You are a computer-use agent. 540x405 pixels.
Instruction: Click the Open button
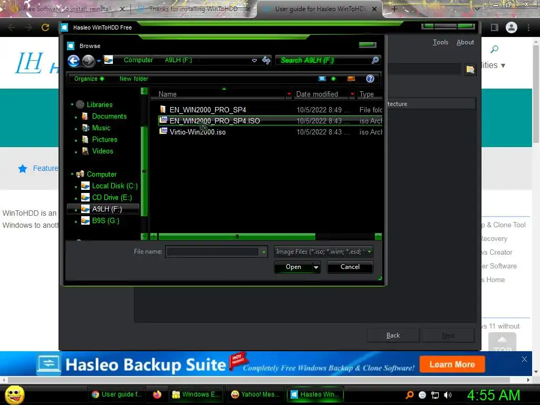tap(293, 267)
